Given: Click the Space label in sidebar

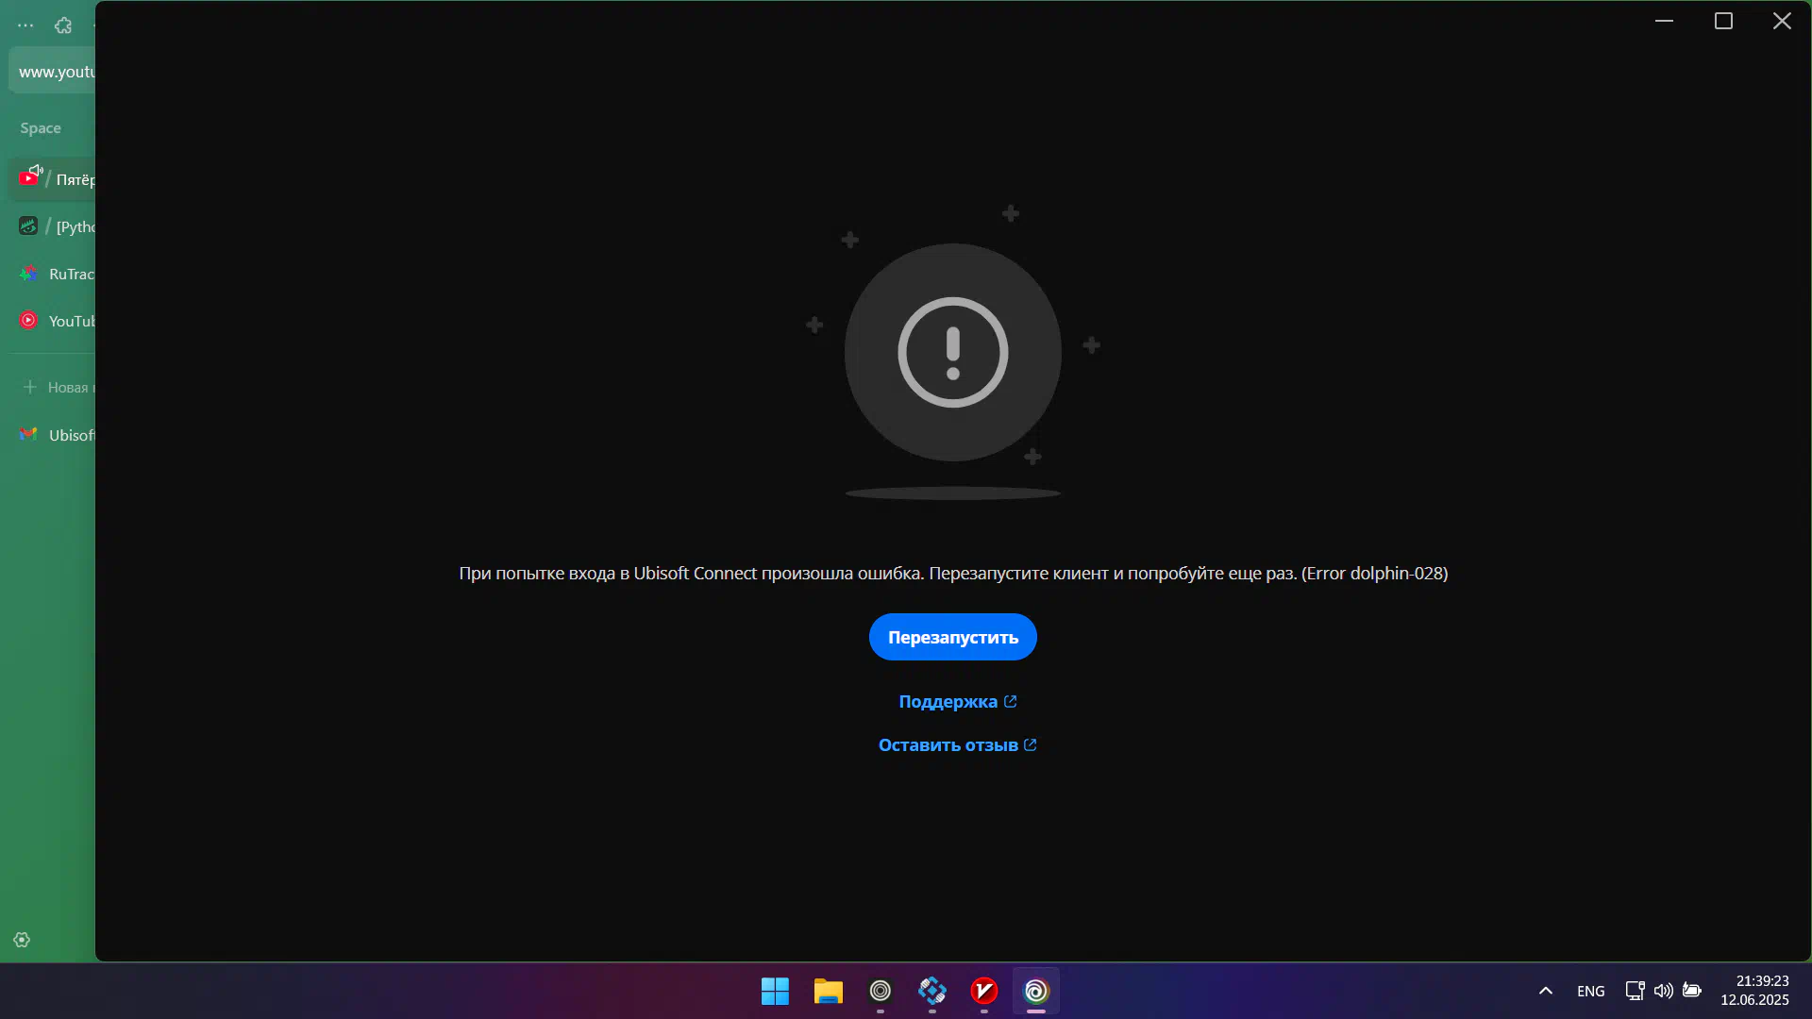Looking at the screenshot, I should 41,127.
